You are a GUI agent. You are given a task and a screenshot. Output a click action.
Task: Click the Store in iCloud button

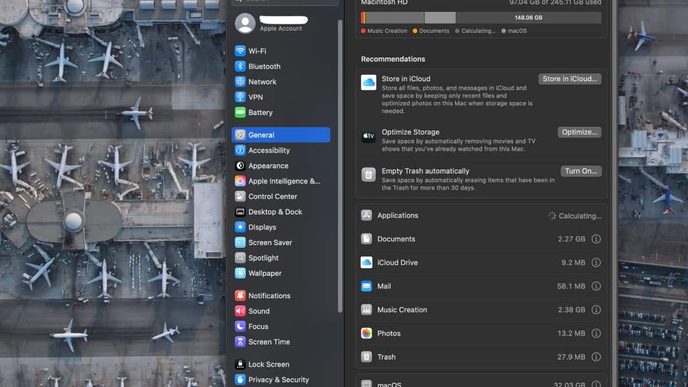click(569, 79)
